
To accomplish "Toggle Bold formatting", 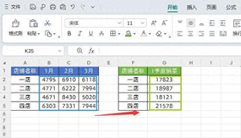I will (x=69, y=33).
